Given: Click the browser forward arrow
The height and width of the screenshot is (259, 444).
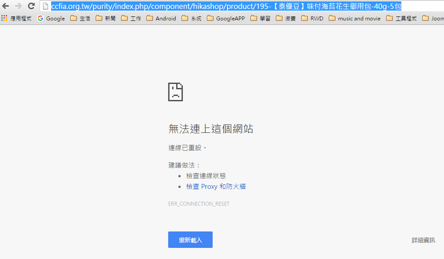Looking at the screenshot, I should coord(18,6).
